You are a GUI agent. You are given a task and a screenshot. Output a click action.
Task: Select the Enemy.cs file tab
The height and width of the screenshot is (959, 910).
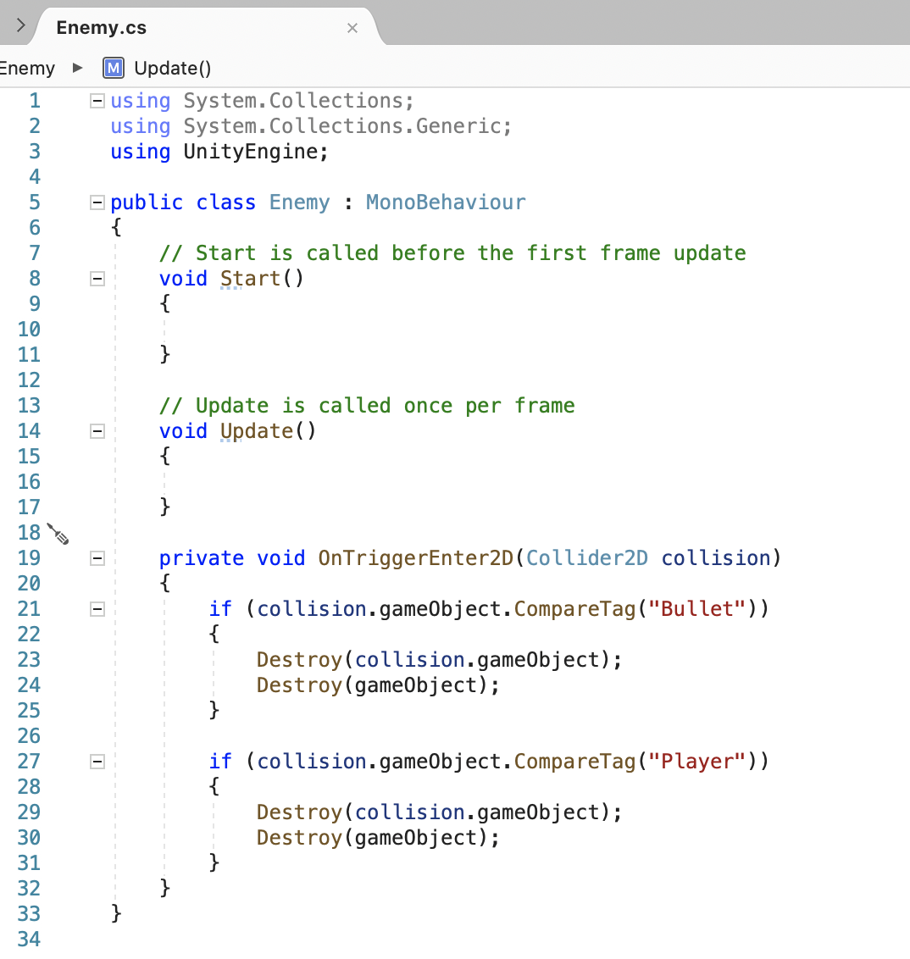pos(102,28)
